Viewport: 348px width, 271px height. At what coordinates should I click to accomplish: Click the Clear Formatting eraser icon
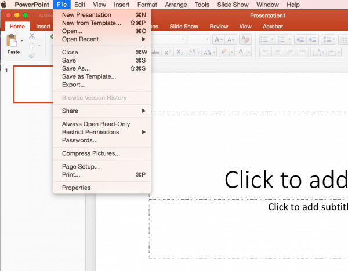point(245,39)
